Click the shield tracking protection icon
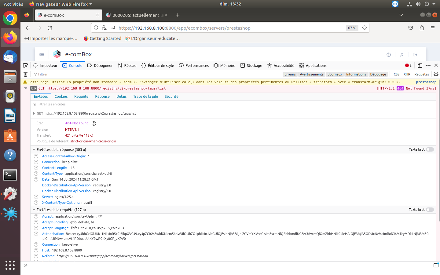 (x=96, y=28)
